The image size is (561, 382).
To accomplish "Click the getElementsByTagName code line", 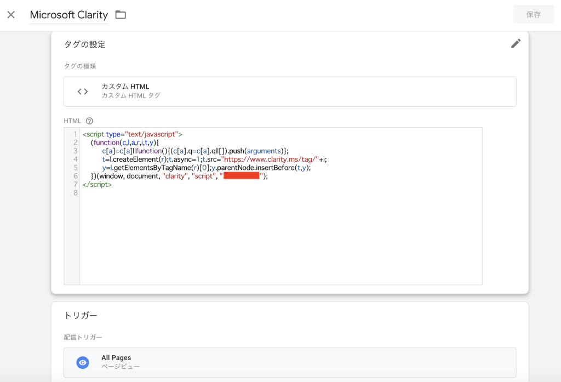I will pos(207,168).
